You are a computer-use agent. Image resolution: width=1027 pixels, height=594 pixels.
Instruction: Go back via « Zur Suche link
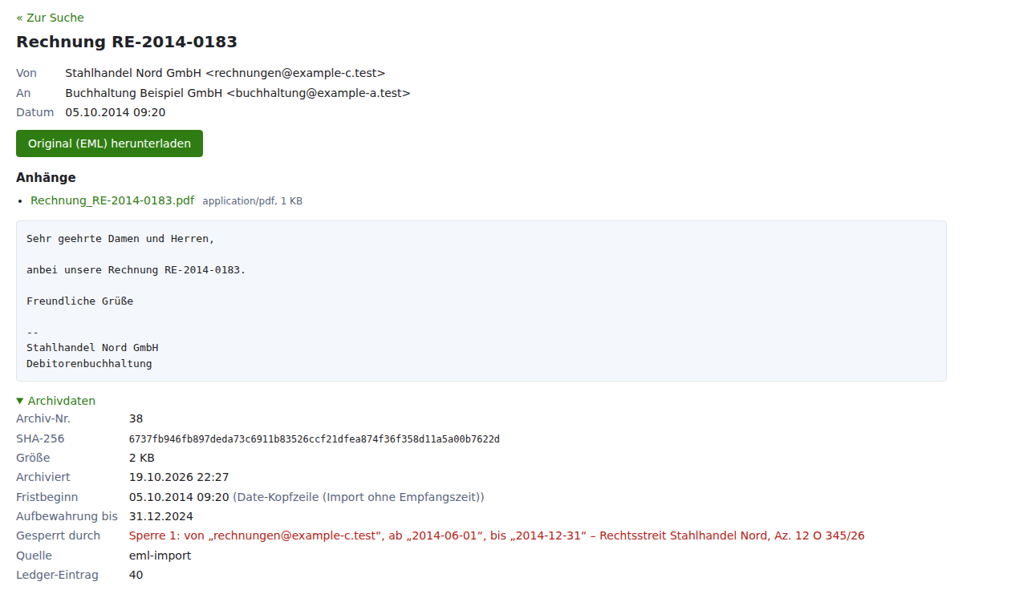(50, 18)
